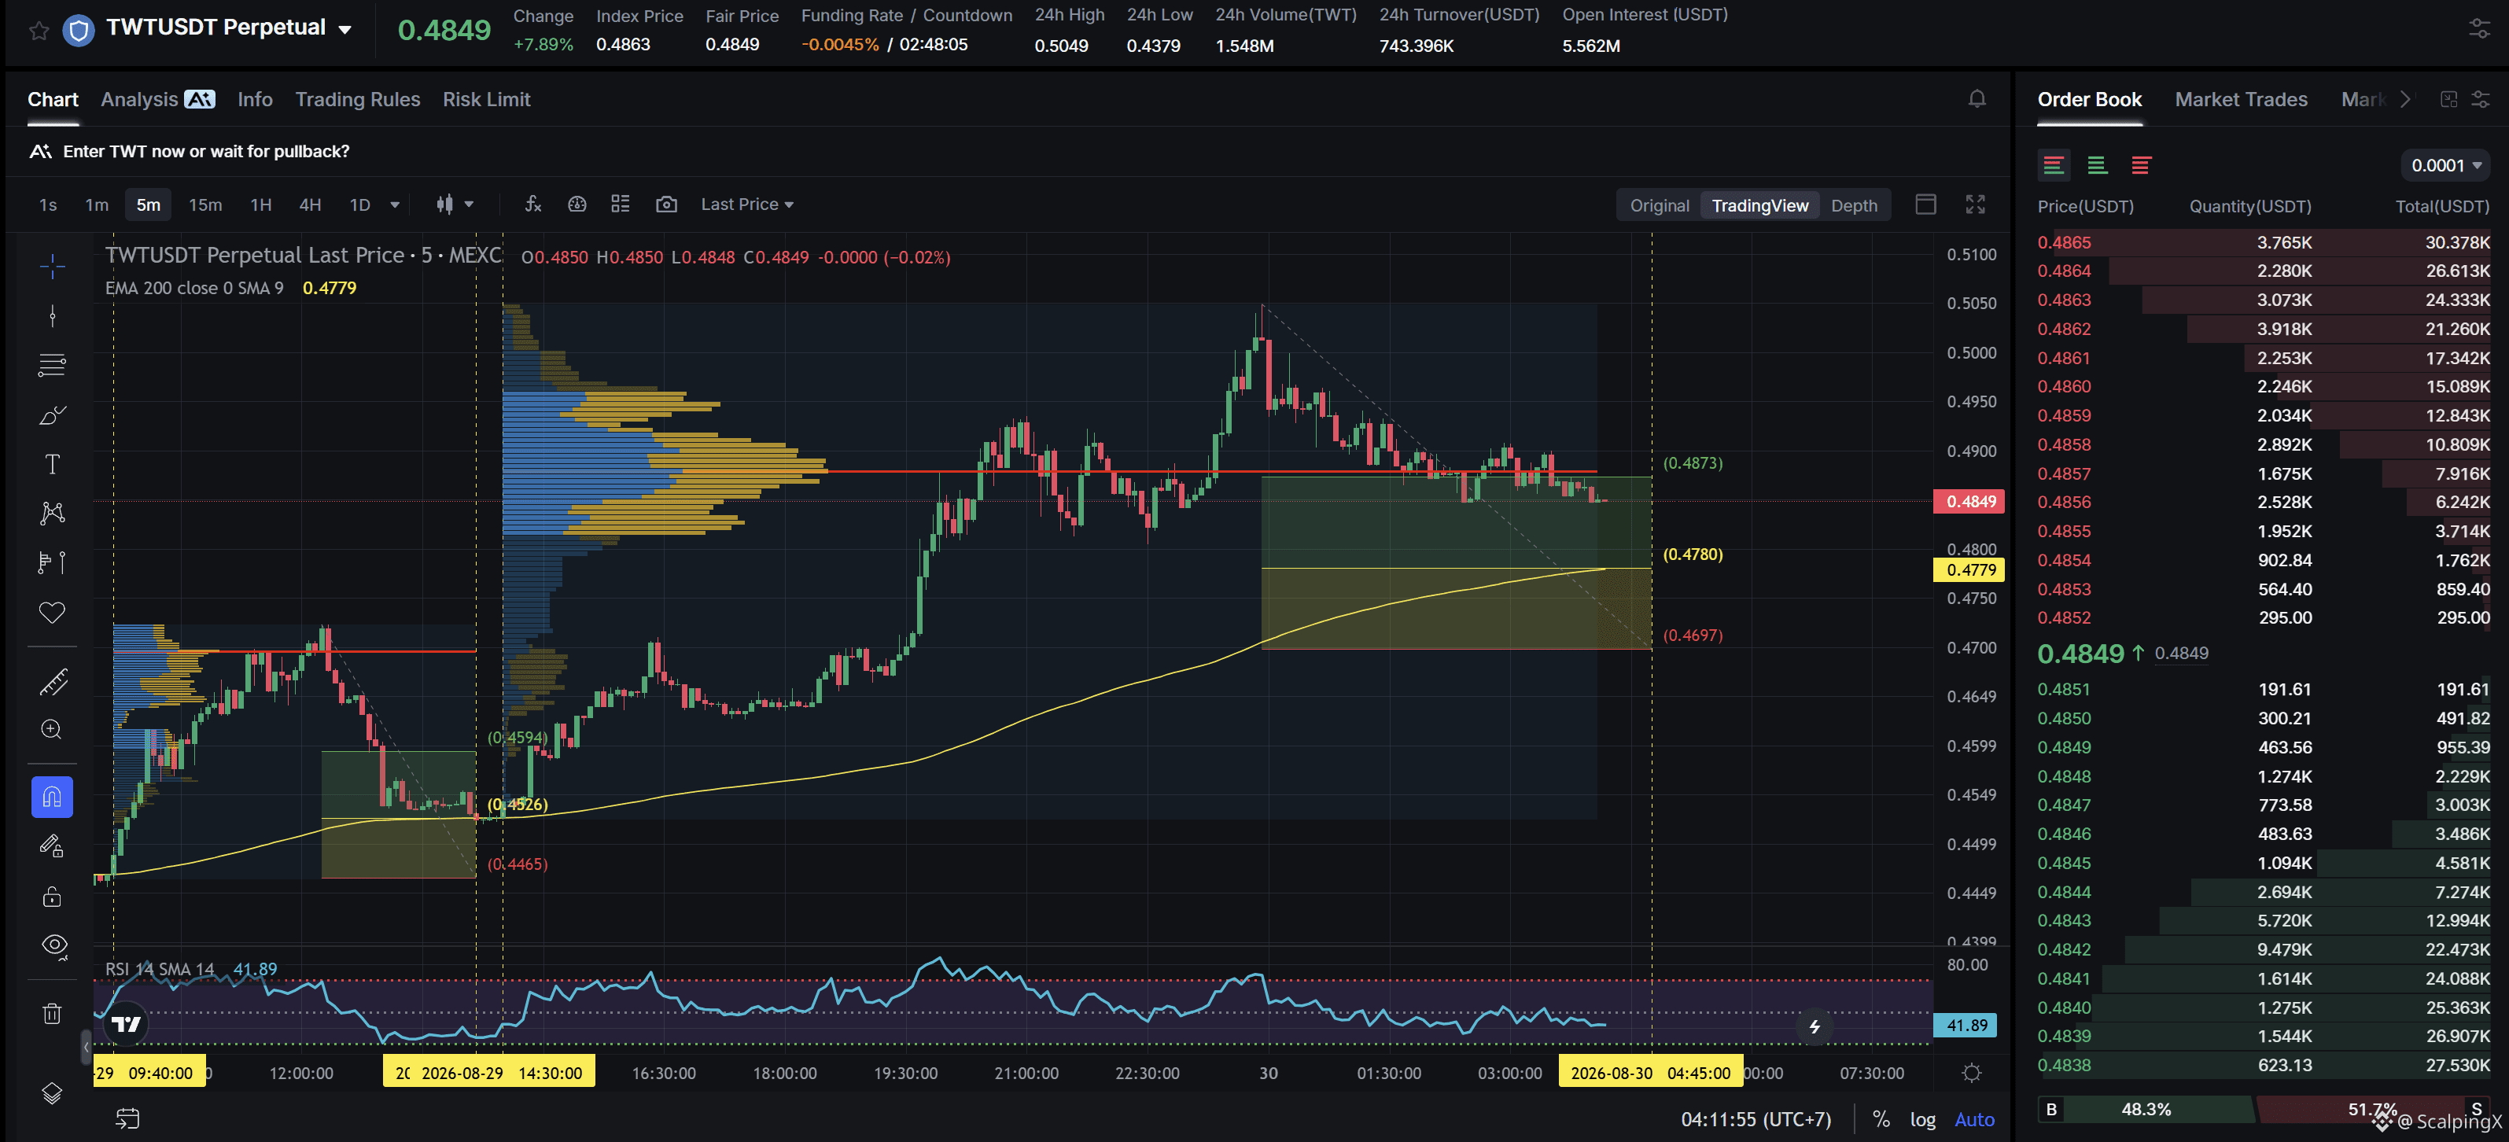Select the 15m time interval

[x=204, y=204]
